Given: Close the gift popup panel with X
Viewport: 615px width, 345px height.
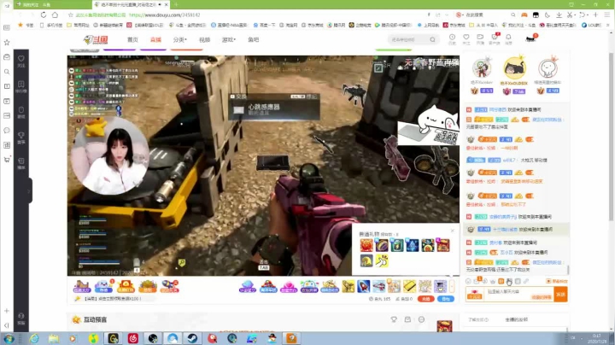Looking at the screenshot, I should point(452,231).
